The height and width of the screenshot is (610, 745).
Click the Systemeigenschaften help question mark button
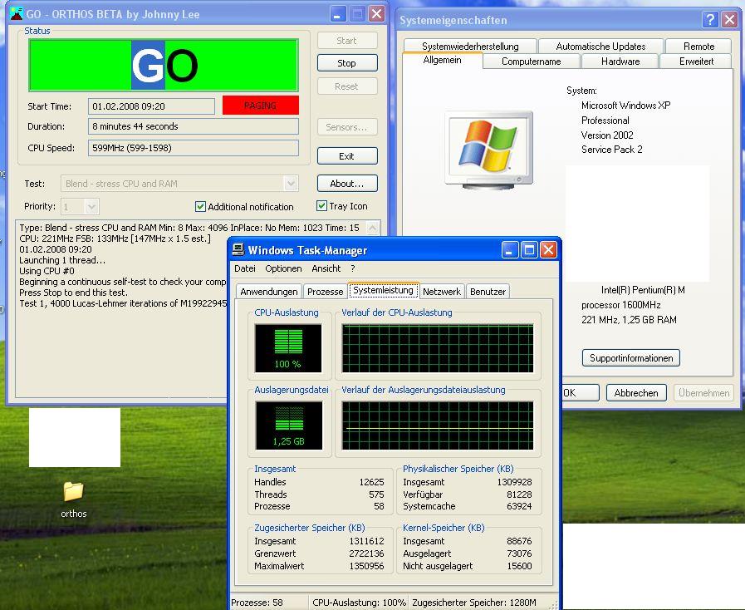(710, 19)
